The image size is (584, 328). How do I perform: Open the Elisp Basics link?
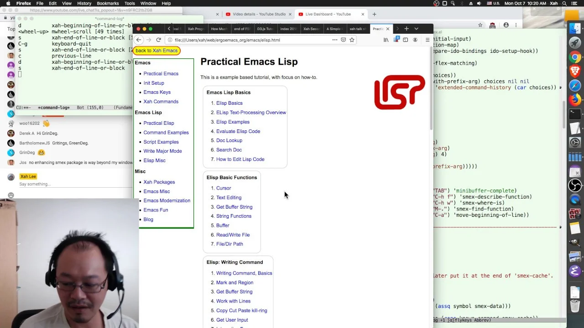click(229, 103)
